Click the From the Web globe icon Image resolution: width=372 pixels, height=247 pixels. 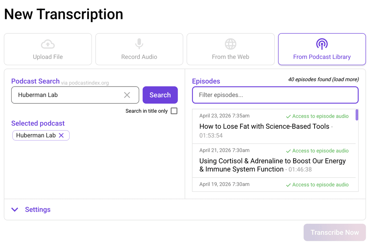pyautogui.click(x=231, y=44)
